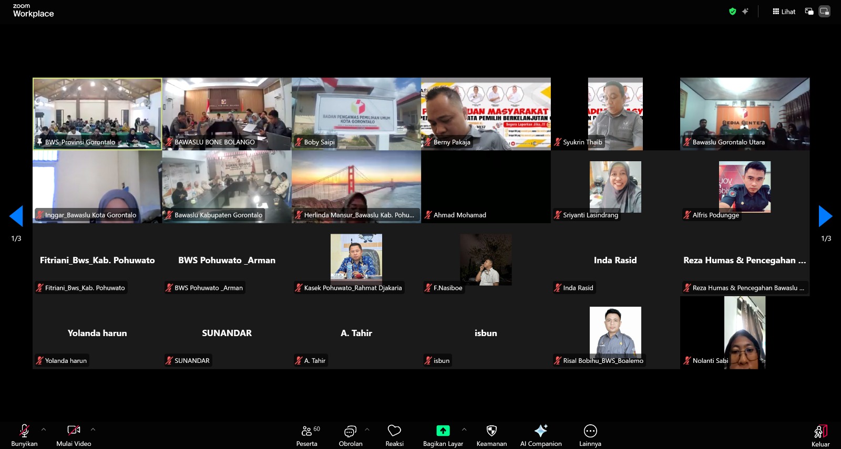The height and width of the screenshot is (449, 841).
Task: Open the Keamanan security options
Action: click(491, 435)
